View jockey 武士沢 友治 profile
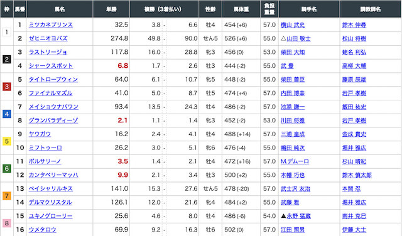402x236 pixels. (x=295, y=189)
